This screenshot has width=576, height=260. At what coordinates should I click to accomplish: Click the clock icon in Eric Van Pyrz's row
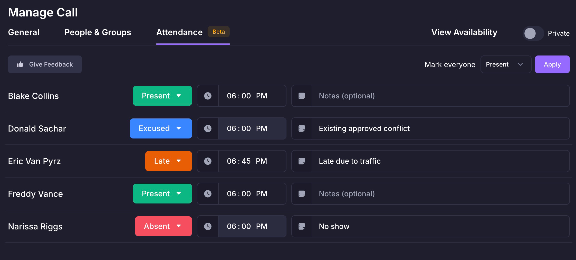[x=208, y=161]
